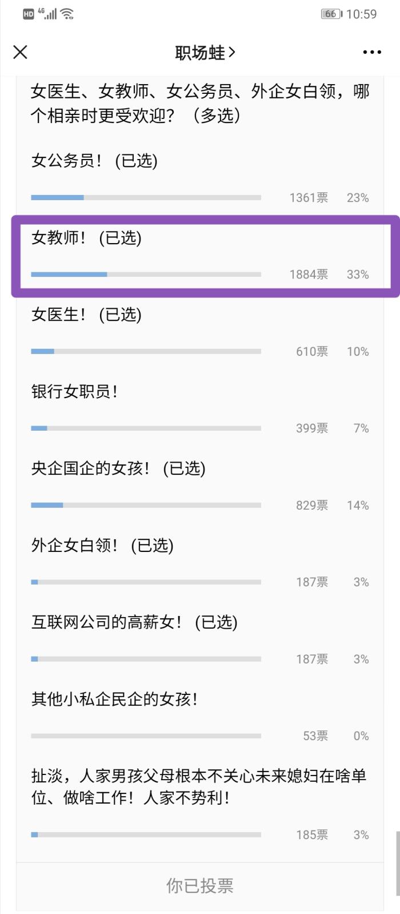
Task: Open the 职场蛙 account page title
Action: coord(205,53)
